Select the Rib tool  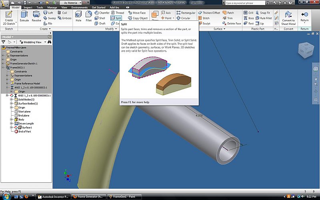tap(48, 23)
